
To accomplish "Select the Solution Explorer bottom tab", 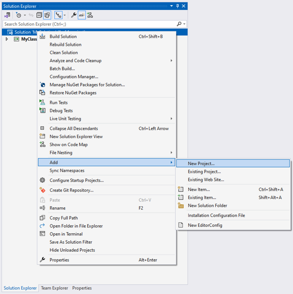I will (x=20, y=288).
